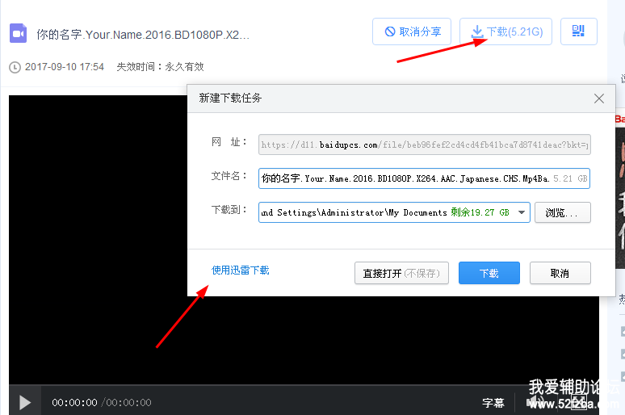Close the 新建下载任务 dialog
625x415 pixels.
[x=598, y=99]
